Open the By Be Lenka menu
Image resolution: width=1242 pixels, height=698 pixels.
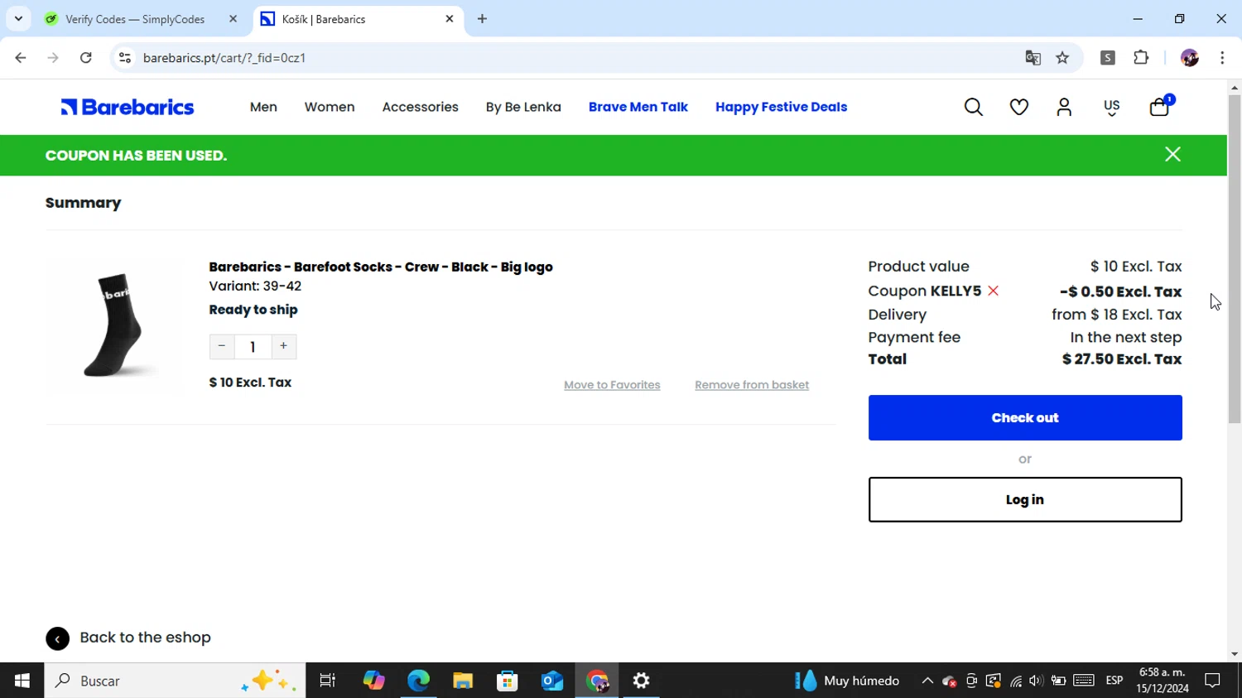tap(523, 107)
